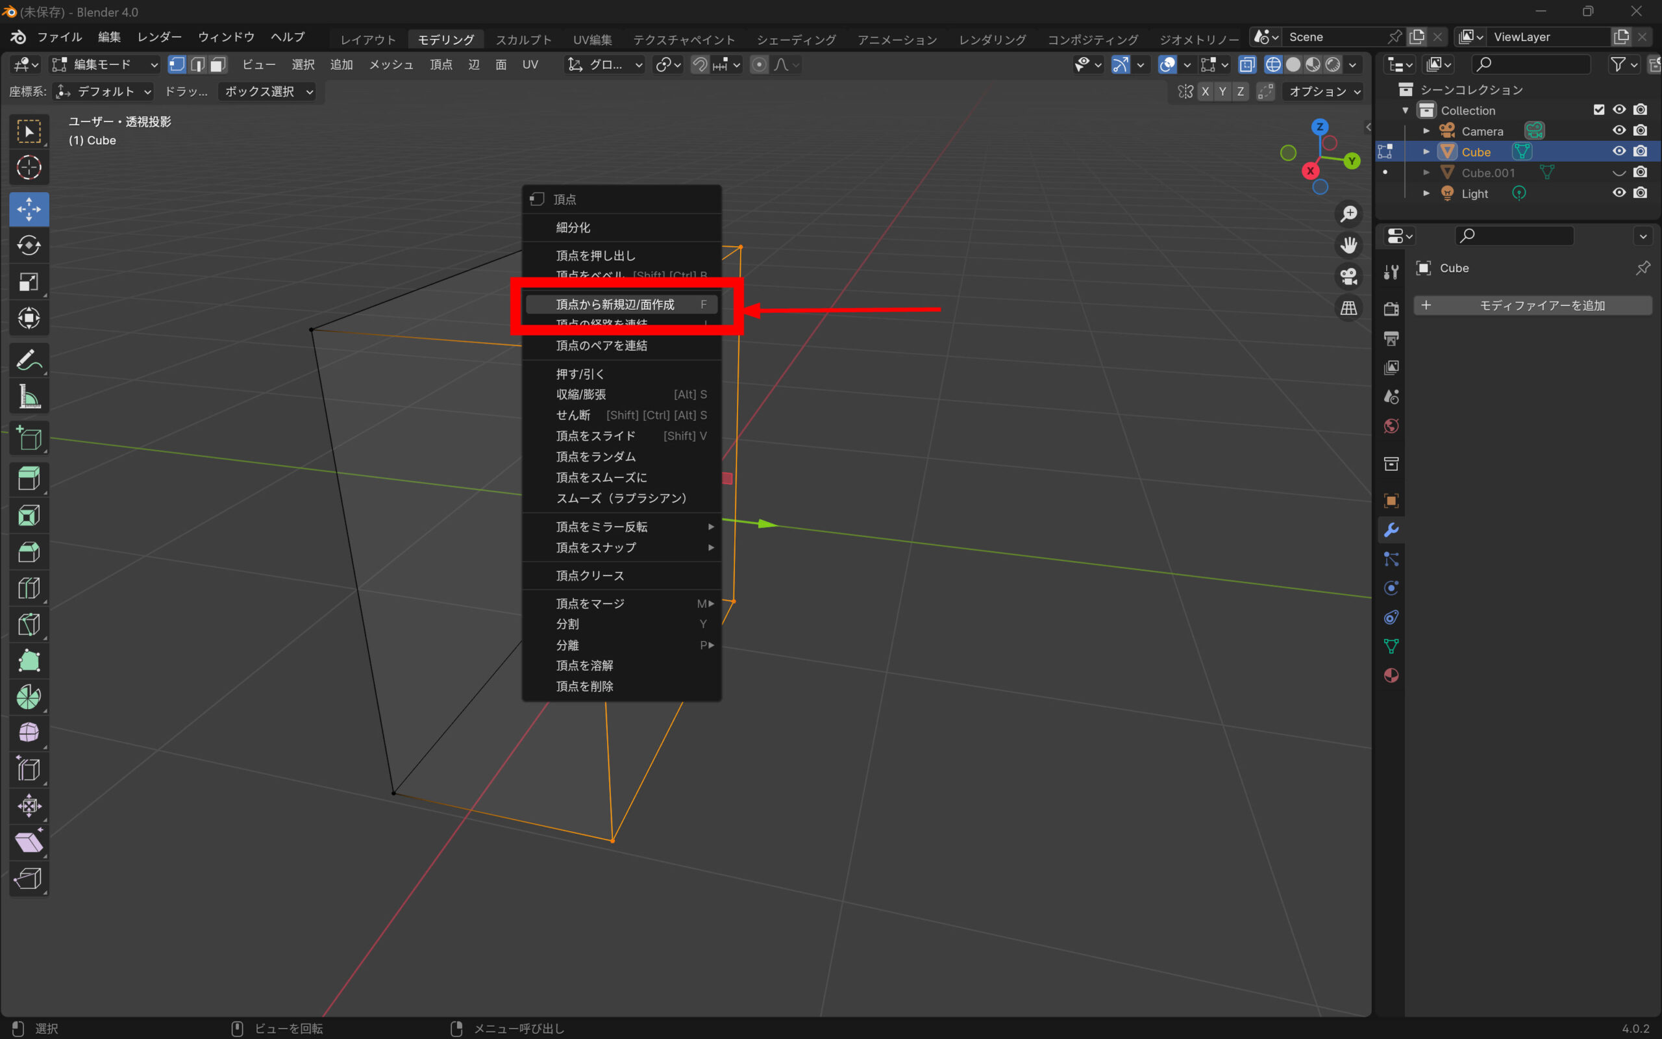Show the hidden Cube.001 object
The width and height of the screenshot is (1662, 1039).
(x=1619, y=173)
